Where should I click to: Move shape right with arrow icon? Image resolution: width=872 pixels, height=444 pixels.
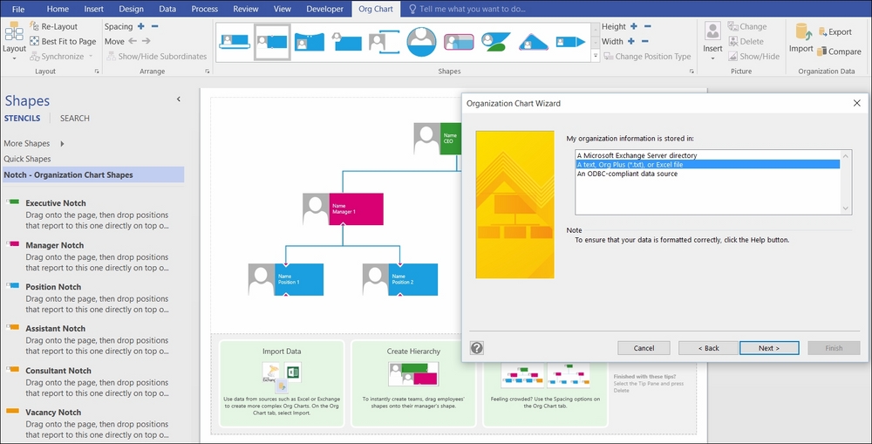(x=146, y=41)
